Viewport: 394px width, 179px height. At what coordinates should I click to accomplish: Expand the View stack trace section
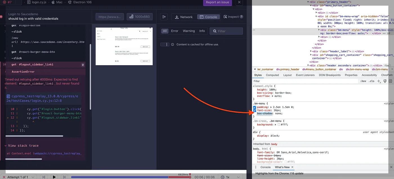[x=21, y=146]
